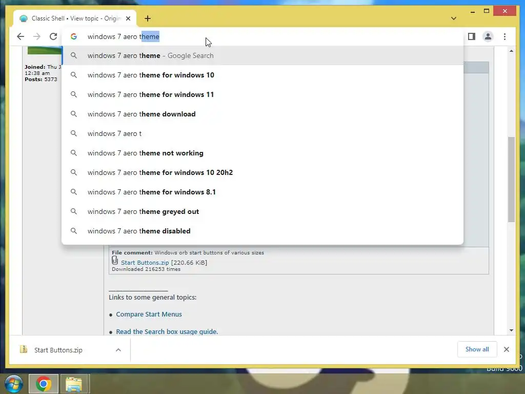
Task: Open the Chrome profile avatar
Action: (x=488, y=36)
